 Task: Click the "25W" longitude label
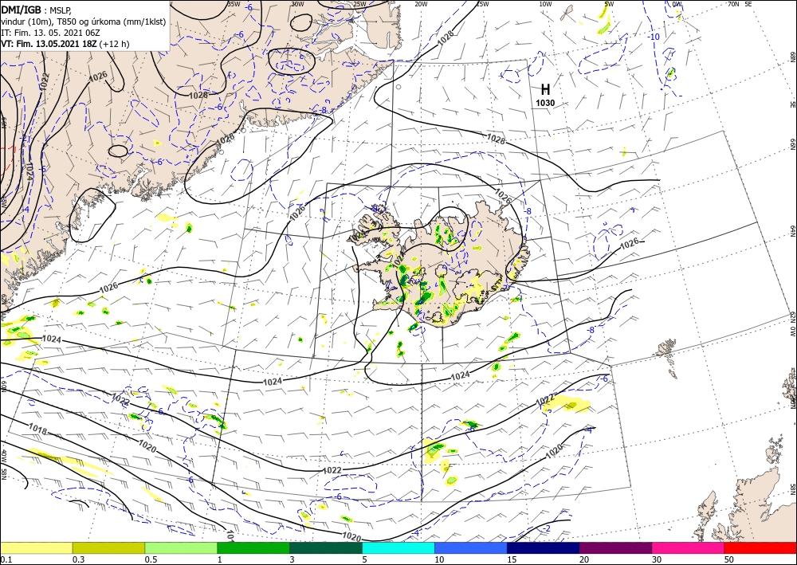click(359, 4)
